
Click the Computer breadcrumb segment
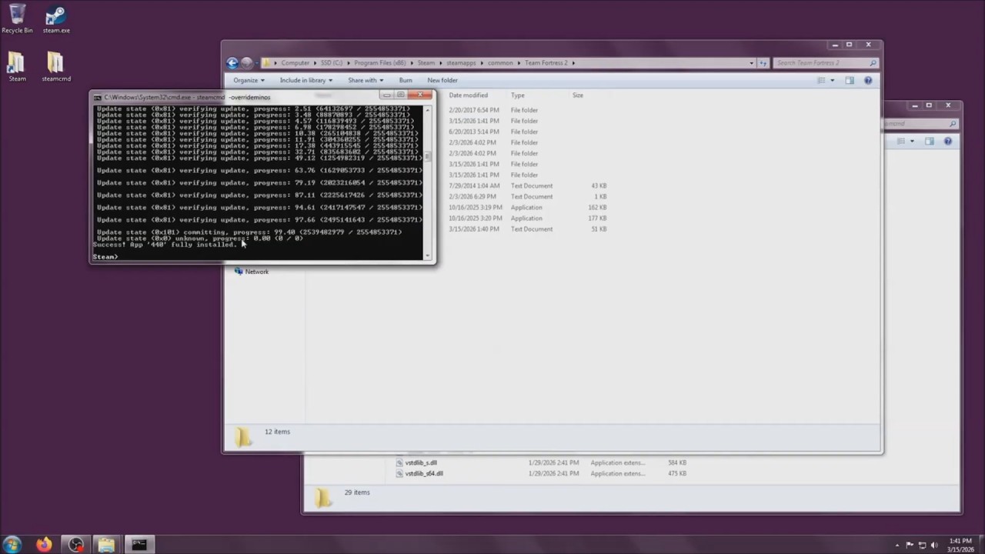(295, 63)
